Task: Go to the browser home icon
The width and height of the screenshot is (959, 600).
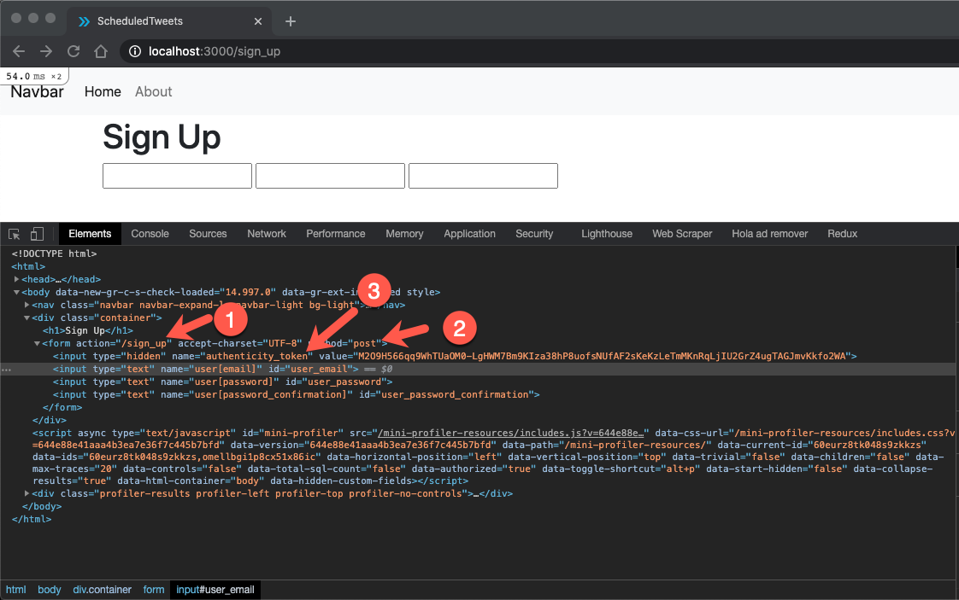Action: click(x=101, y=51)
